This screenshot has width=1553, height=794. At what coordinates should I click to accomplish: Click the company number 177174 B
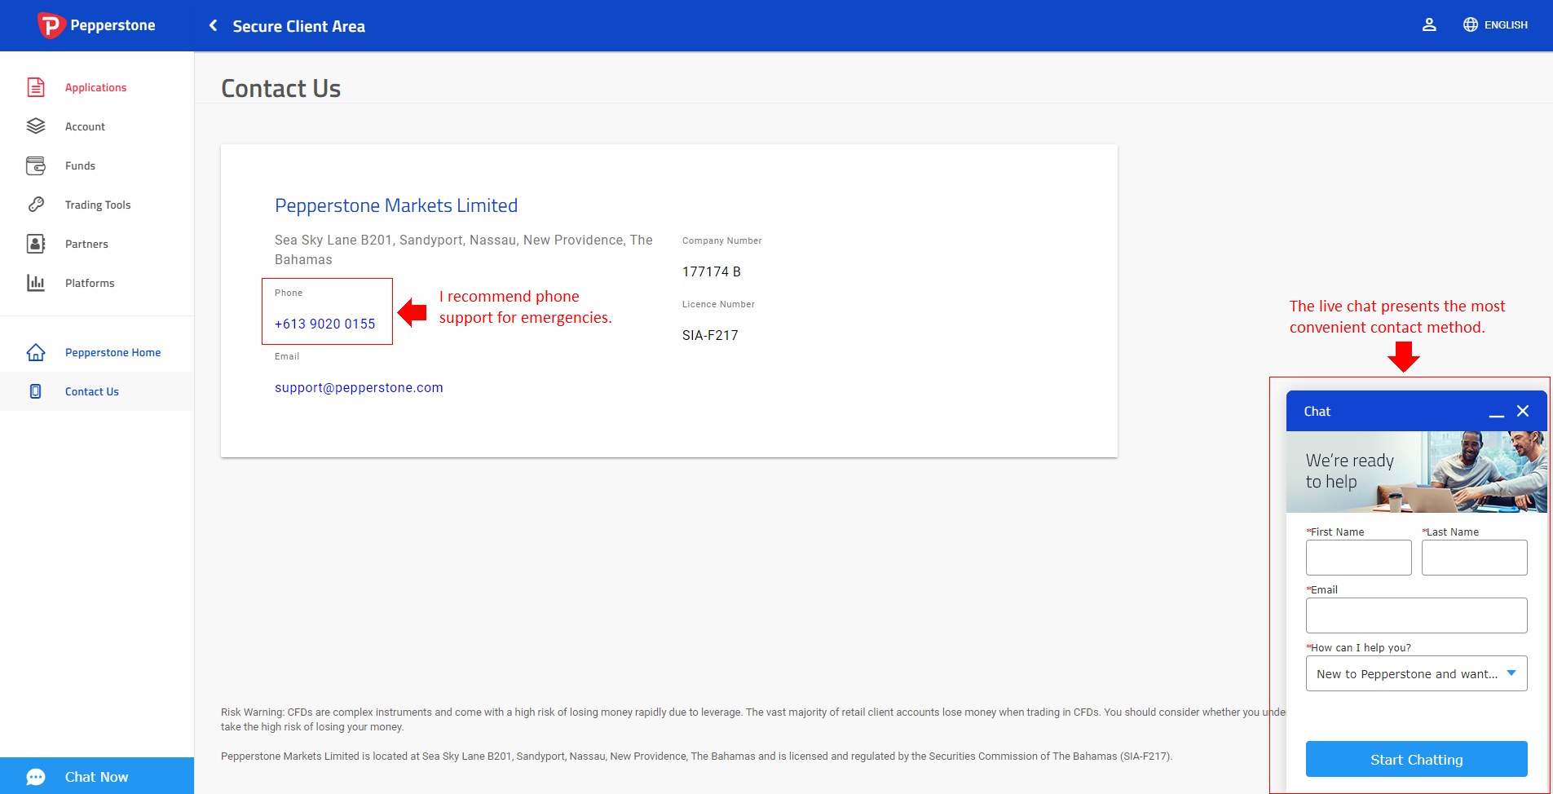coord(712,271)
